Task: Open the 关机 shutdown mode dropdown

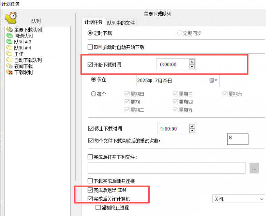Action: pos(239,199)
